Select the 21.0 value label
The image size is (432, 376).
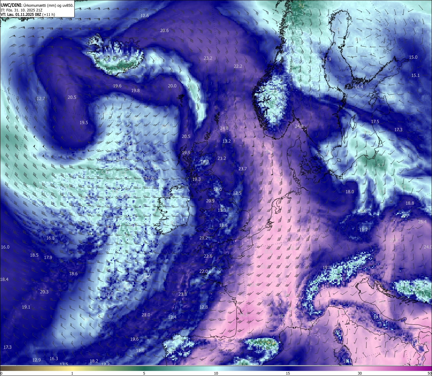tap(146, 315)
